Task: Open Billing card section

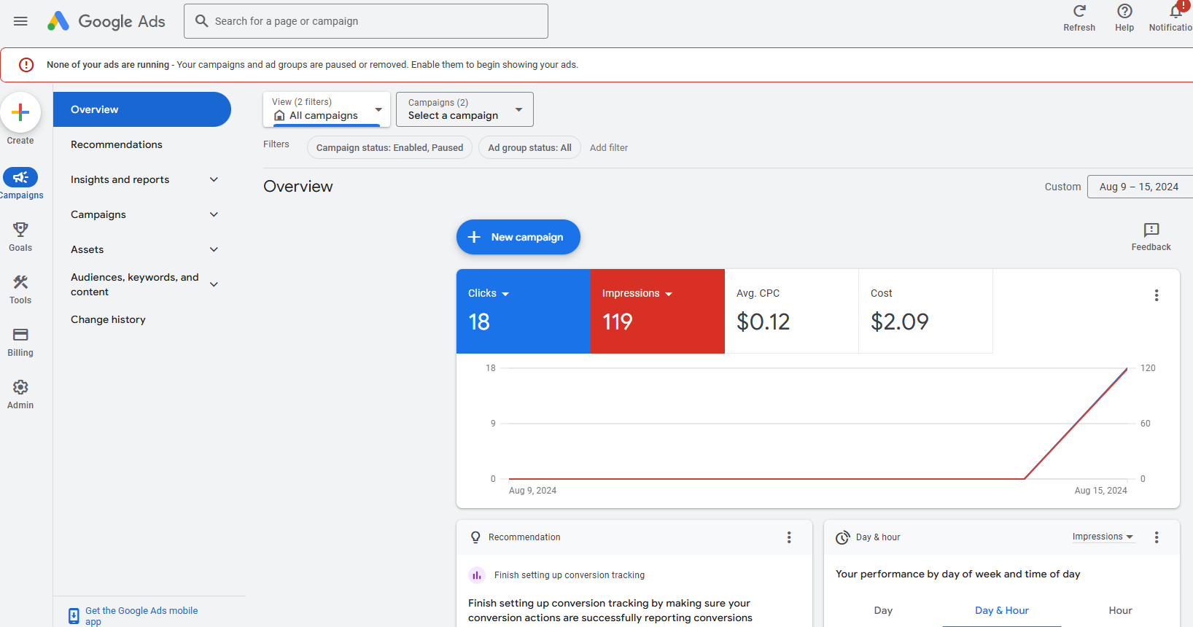Action: coord(20,335)
